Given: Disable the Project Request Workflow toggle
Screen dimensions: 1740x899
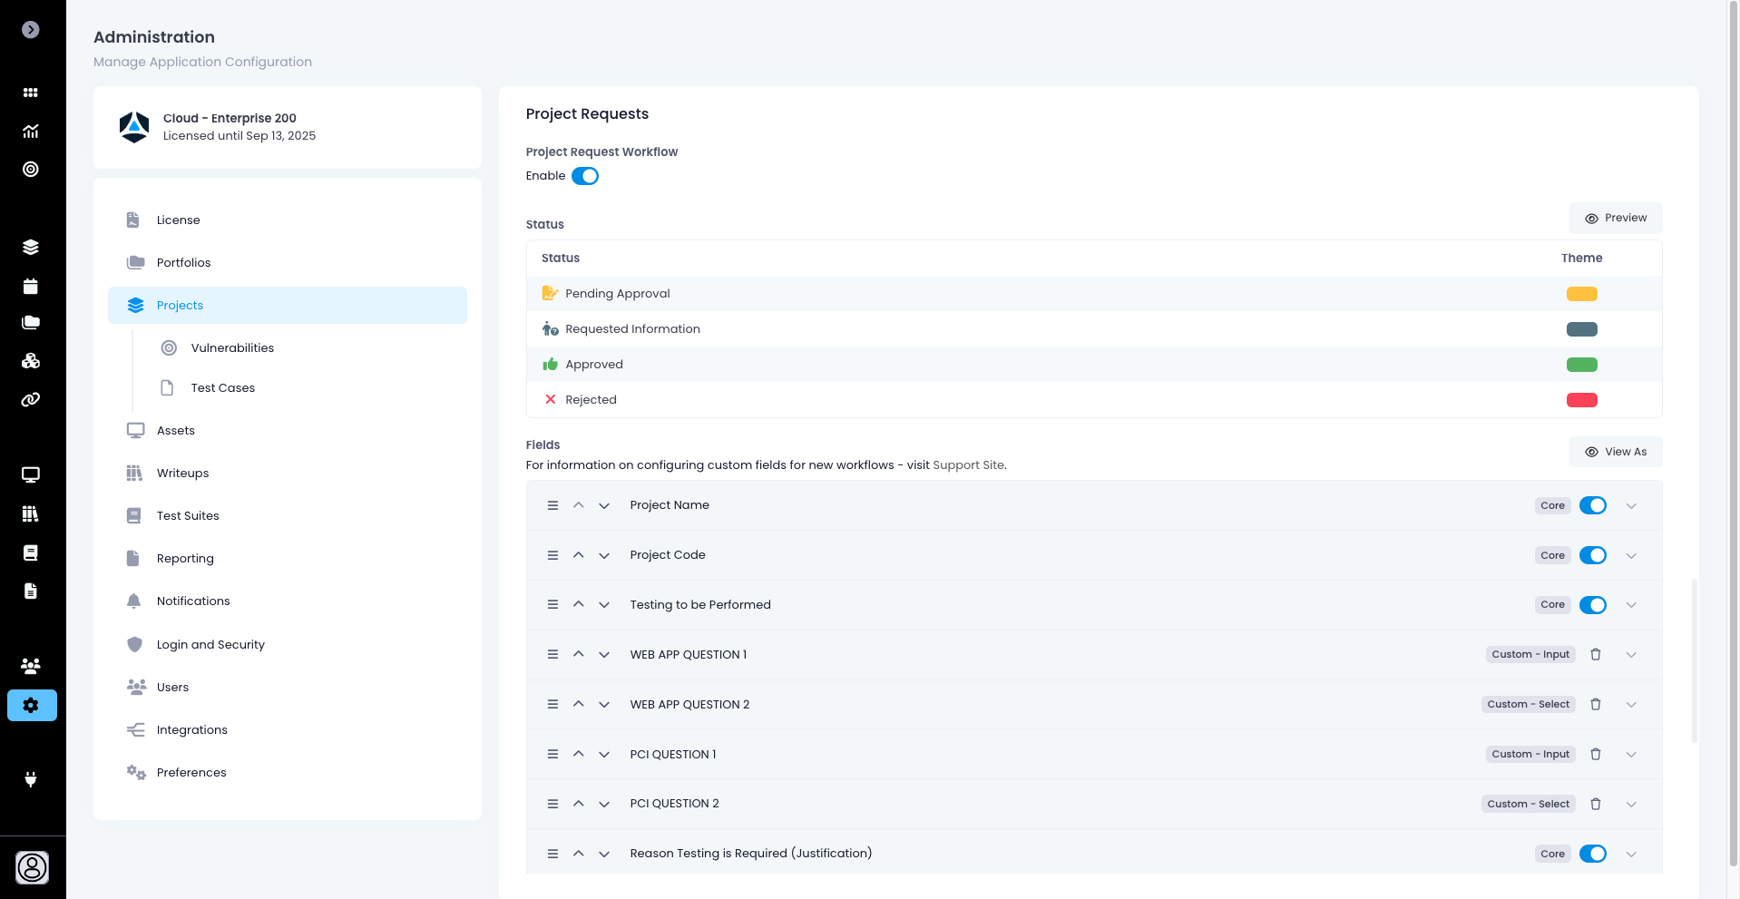Looking at the screenshot, I should click(x=585, y=176).
